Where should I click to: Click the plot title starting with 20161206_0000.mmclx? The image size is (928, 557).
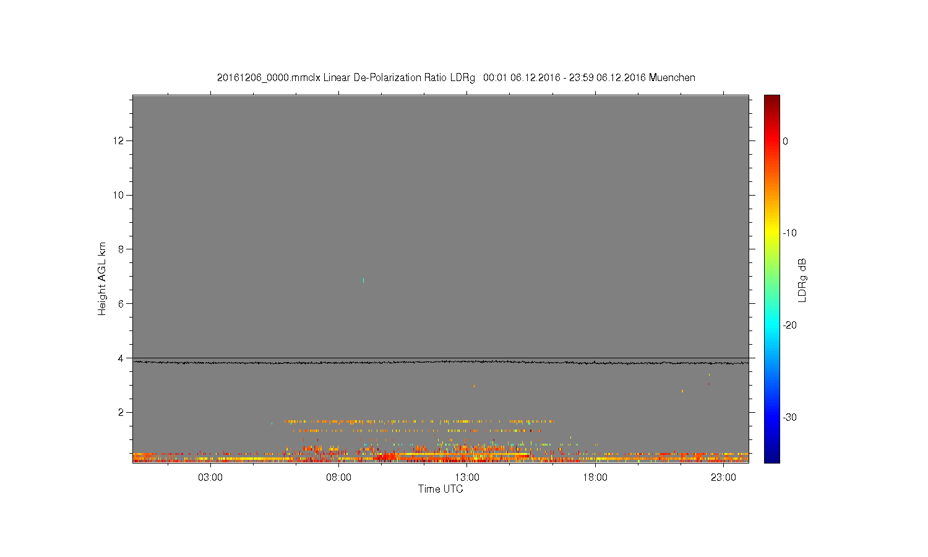(x=456, y=78)
